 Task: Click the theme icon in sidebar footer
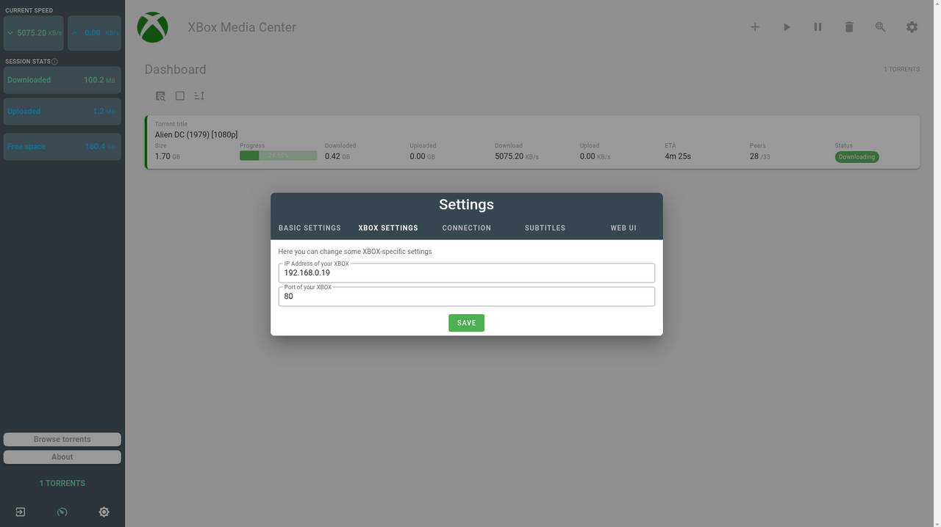(104, 512)
